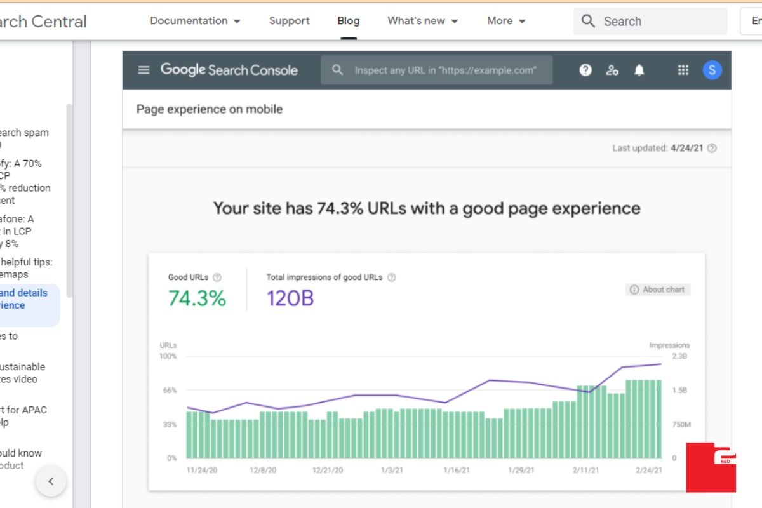Click the About chart button
This screenshot has height=508, width=762.
coord(658,290)
